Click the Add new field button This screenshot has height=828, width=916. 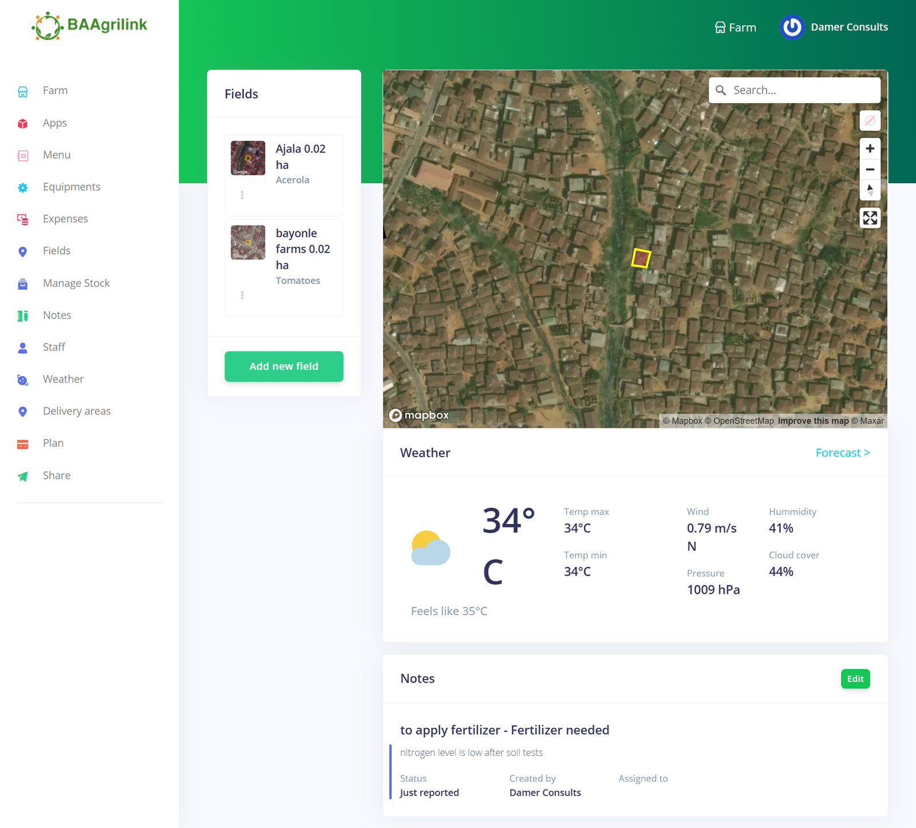point(284,366)
